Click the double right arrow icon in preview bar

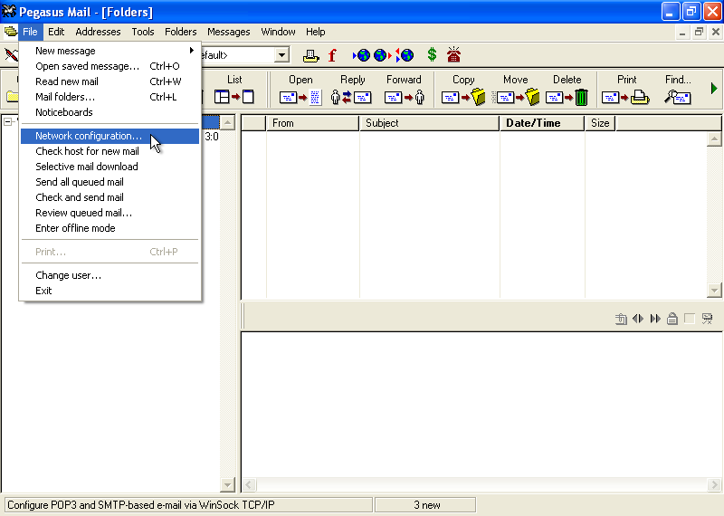coord(655,319)
